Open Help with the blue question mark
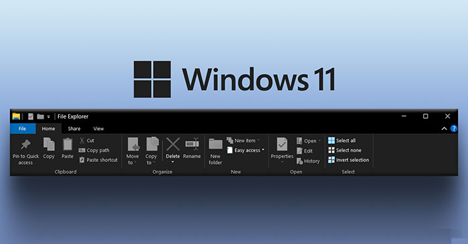 (x=454, y=129)
